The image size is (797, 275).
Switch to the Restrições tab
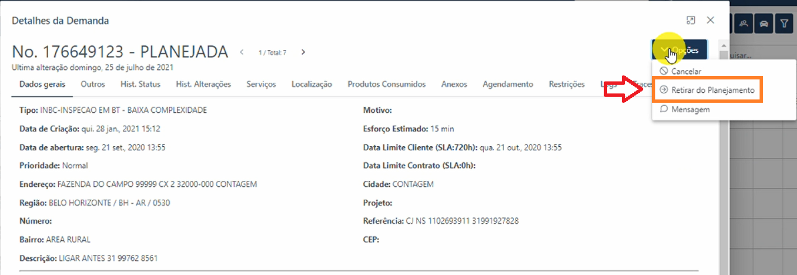coord(567,84)
